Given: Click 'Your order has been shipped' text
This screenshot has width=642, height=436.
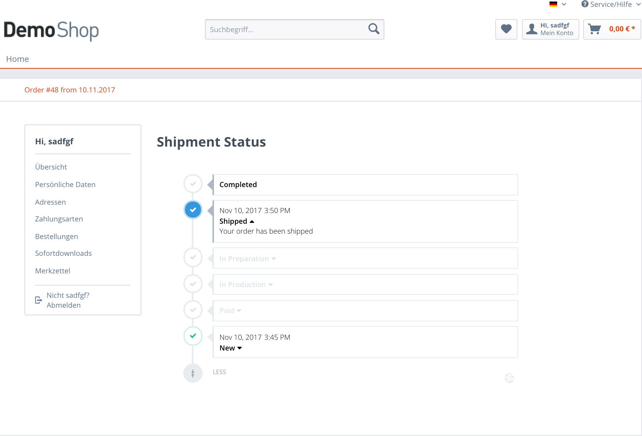Looking at the screenshot, I should [266, 231].
